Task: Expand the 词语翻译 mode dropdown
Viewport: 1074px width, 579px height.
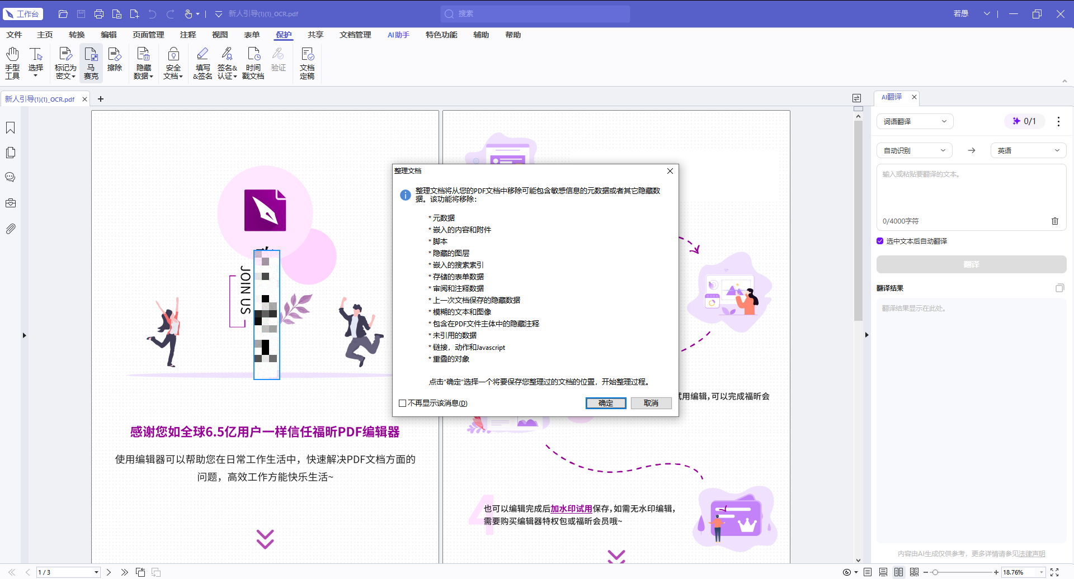Action: [x=915, y=121]
